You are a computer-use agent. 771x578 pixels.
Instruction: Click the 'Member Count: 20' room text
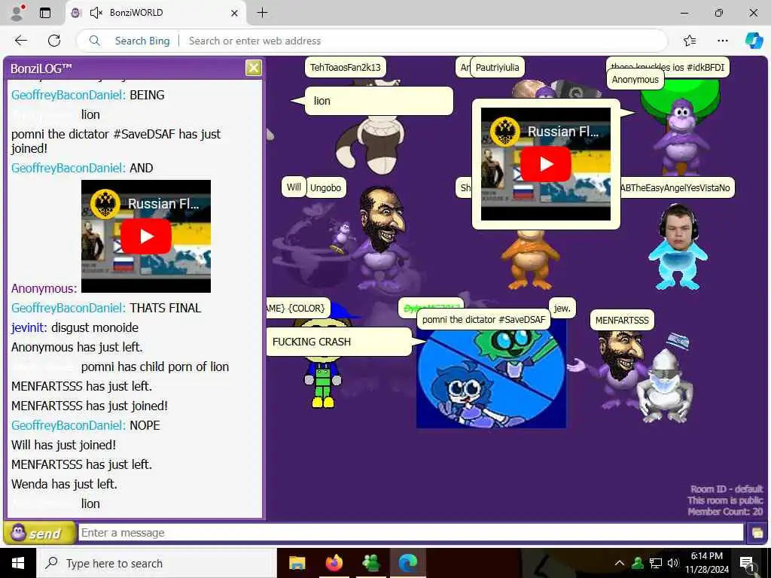tap(725, 512)
